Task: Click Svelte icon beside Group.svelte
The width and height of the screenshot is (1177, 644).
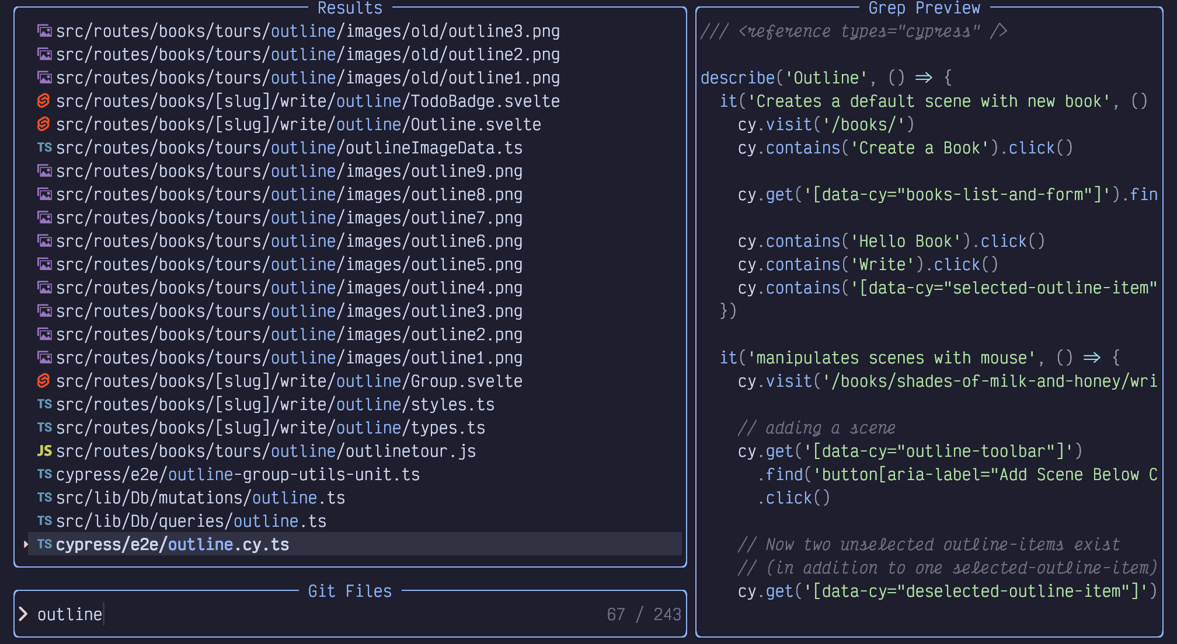Action: click(44, 381)
